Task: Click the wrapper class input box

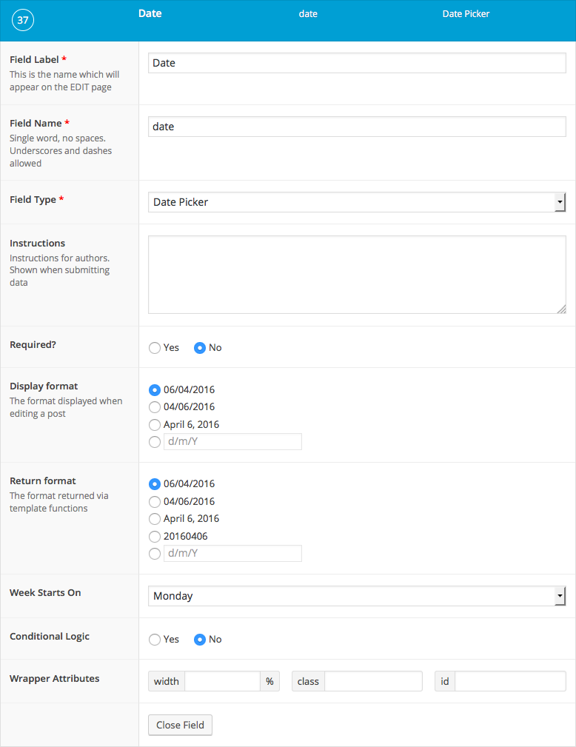Action: coord(374,681)
